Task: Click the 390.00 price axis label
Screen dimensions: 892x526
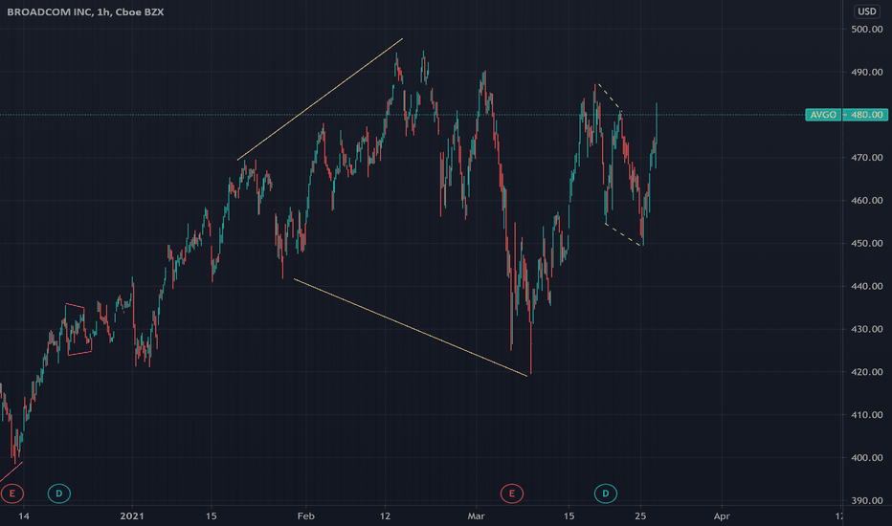Action: coord(866,500)
